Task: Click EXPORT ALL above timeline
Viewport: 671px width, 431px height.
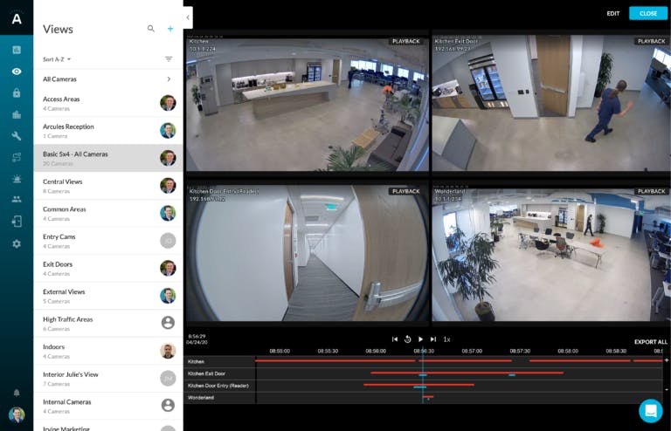Action: (650, 342)
